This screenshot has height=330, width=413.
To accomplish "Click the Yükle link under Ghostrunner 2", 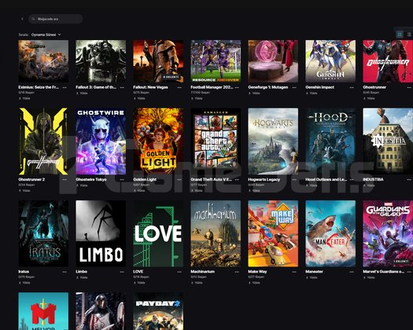I will [26, 190].
